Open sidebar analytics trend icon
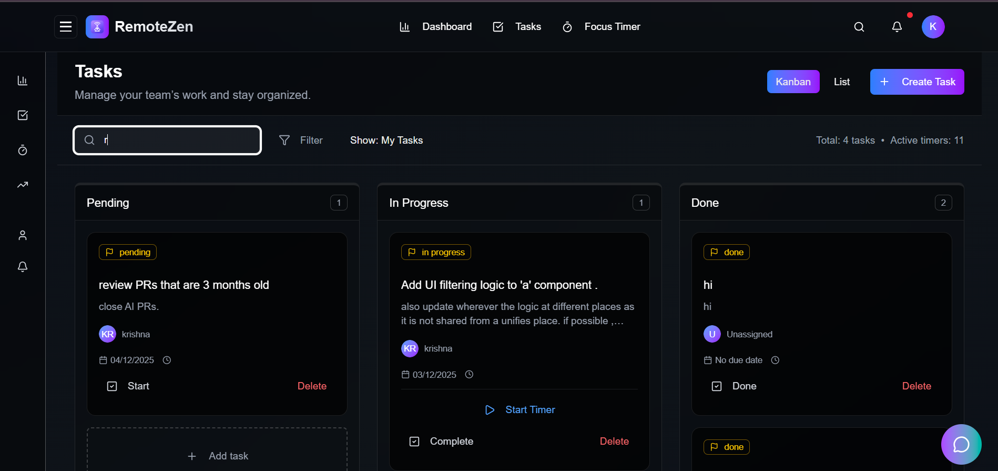 [x=23, y=185]
